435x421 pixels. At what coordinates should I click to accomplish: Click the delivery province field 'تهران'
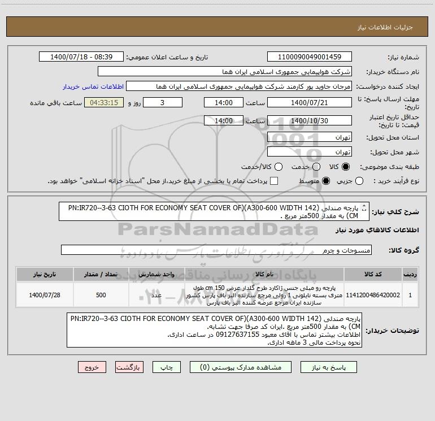pyautogui.click(x=310, y=137)
